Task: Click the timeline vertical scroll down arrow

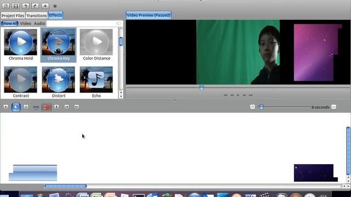Action: pos(348,181)
